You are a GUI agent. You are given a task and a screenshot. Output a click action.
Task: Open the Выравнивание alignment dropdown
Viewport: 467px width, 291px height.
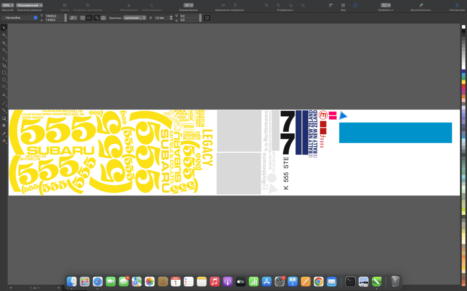pos(188,5)
